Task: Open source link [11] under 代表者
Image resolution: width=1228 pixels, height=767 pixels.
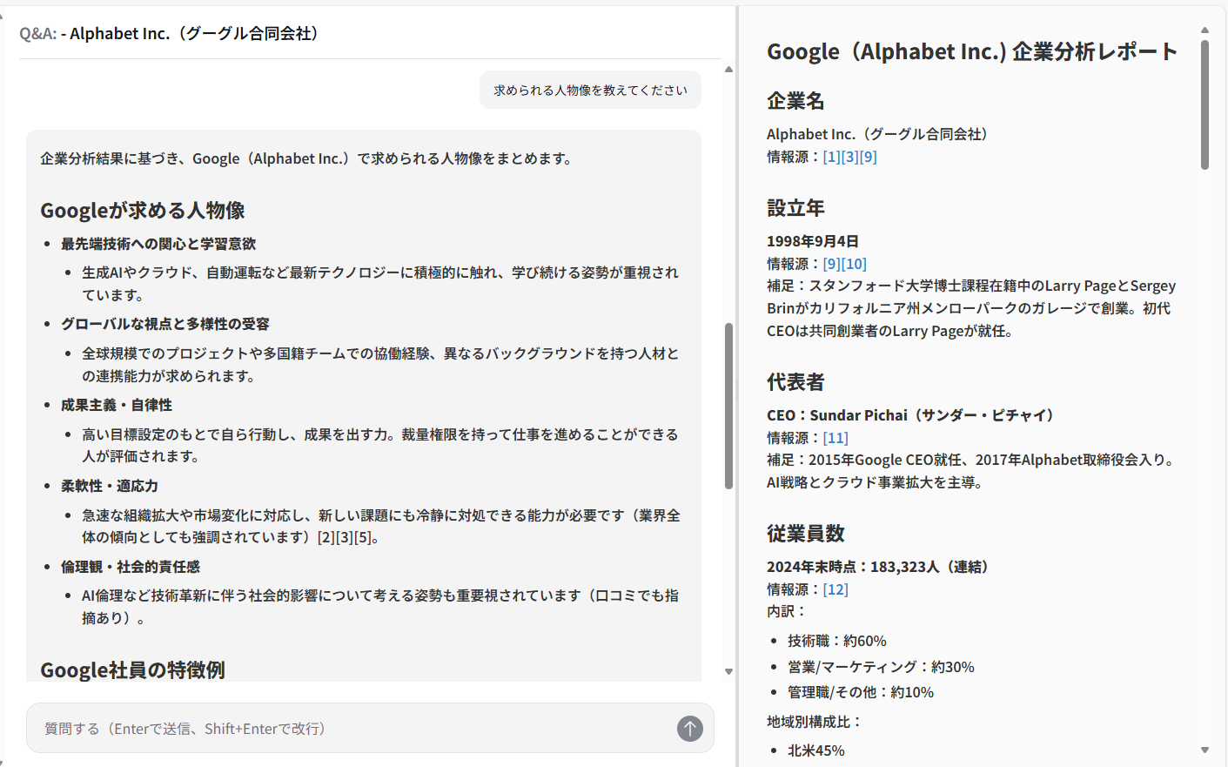Action: [x=835, y=438]
